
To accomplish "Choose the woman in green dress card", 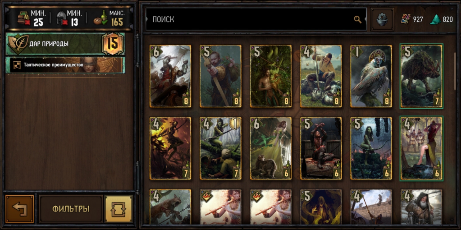I will pyautogui.click(x=271, y=148).
